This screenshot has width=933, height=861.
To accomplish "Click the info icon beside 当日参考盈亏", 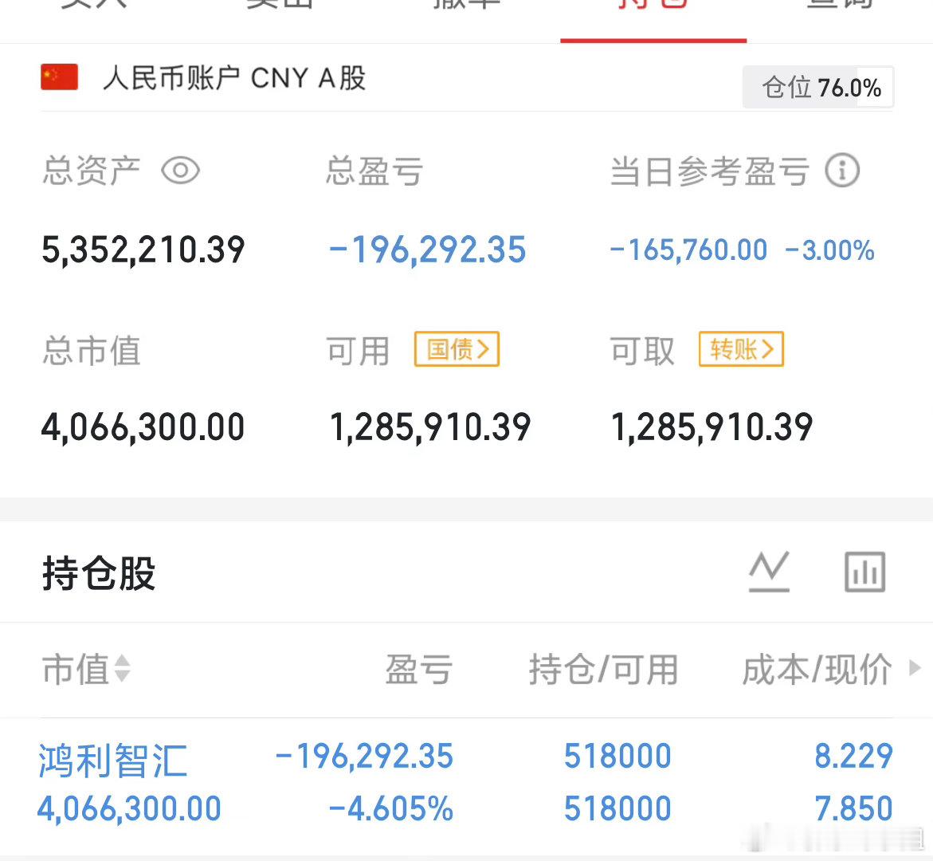I will click(845, 170).
